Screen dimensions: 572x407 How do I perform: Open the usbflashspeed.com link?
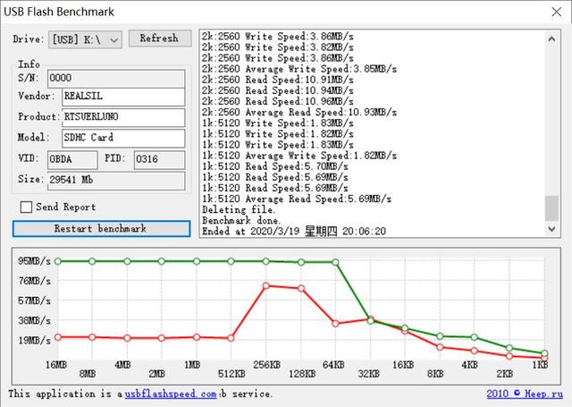[x=171, y=394]
